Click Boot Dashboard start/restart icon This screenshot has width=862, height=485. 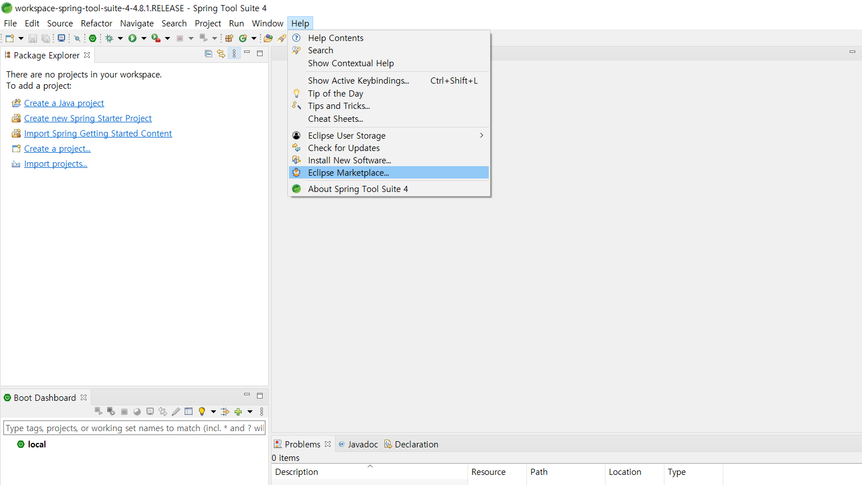pos(98,411)
